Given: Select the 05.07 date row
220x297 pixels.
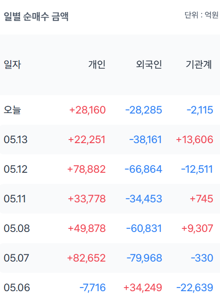Looking at the screenshot, I should [x=110, y=258].
